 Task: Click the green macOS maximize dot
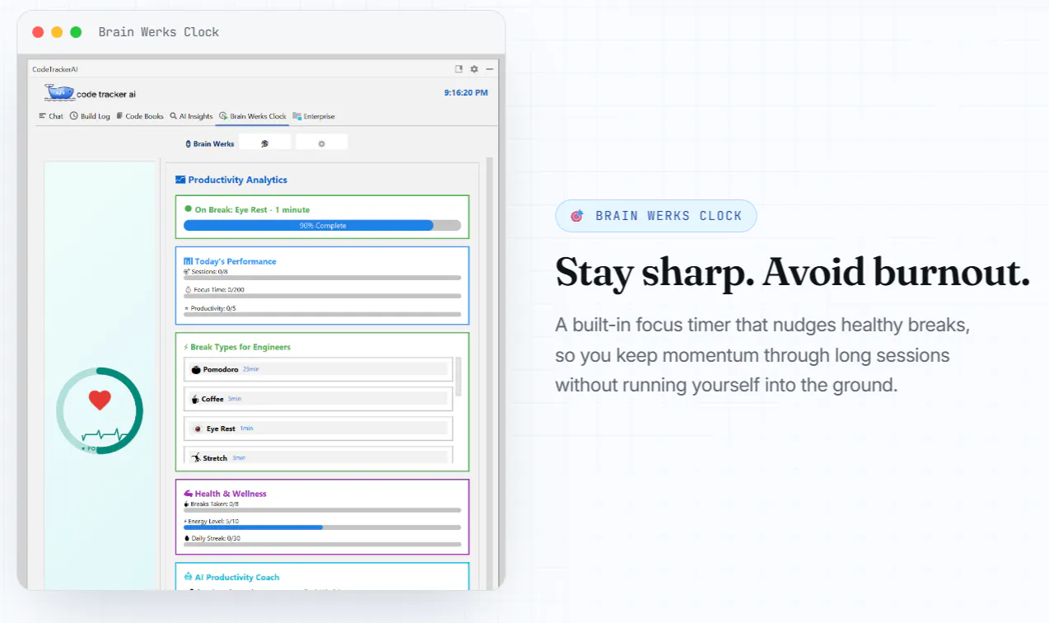(76, 32)
